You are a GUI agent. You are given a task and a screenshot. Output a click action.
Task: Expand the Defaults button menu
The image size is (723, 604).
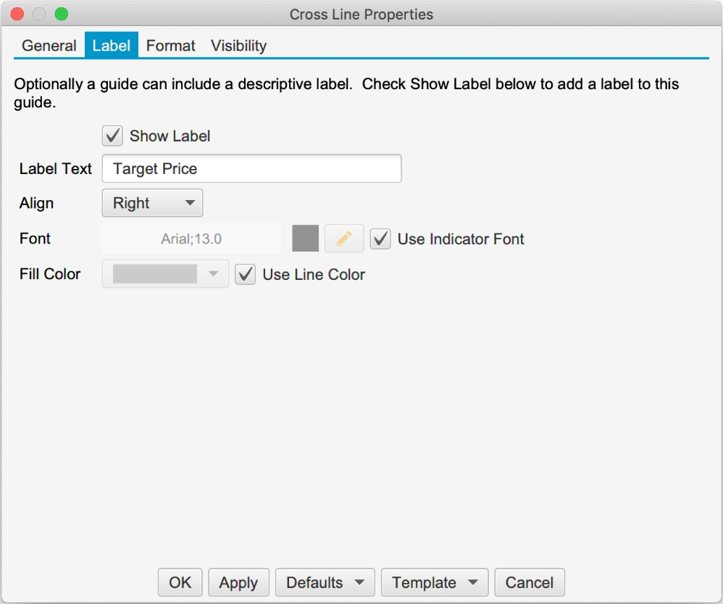(325, 582)
